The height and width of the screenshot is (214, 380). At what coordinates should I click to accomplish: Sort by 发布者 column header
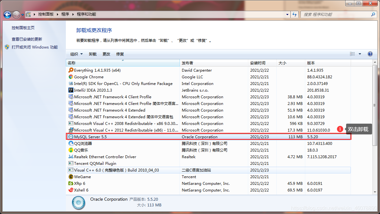pyautogui.click(x=214, y=63)
